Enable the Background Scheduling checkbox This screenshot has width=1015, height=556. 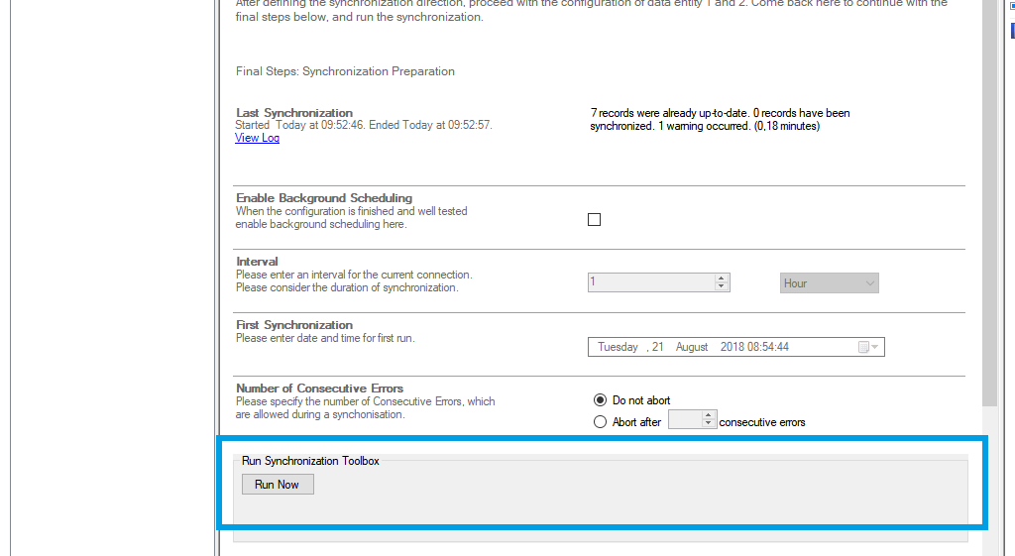coord(595,220)
